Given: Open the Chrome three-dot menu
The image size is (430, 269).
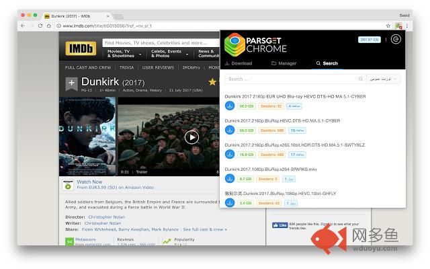Looking at the screenshot, I should [x=407, y=26].
